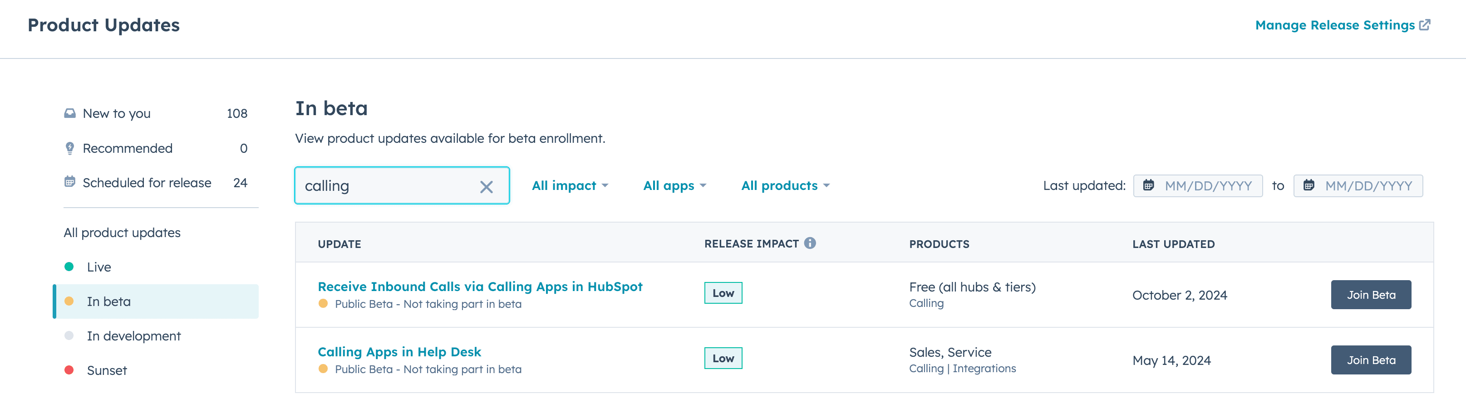The width and height of the screenshot is (1466, 408).
Task: Click the Scheduled for release calendar icon
Action: point(70,182)
